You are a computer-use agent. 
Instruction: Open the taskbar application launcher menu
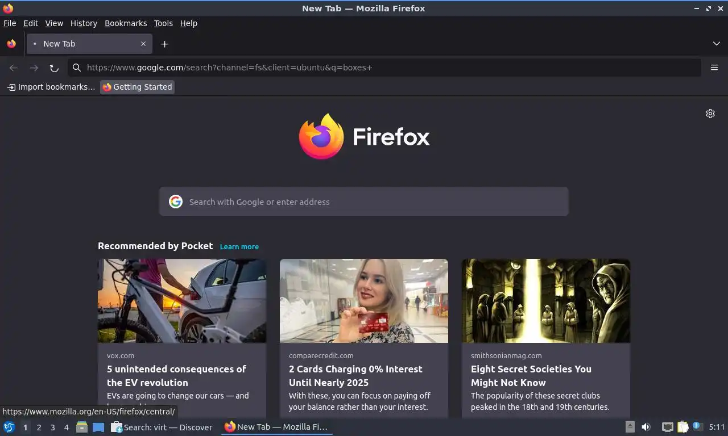(9, 427)
